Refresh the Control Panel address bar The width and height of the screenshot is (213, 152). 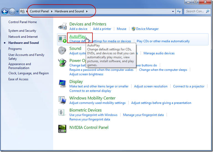(x=179, y=11)
